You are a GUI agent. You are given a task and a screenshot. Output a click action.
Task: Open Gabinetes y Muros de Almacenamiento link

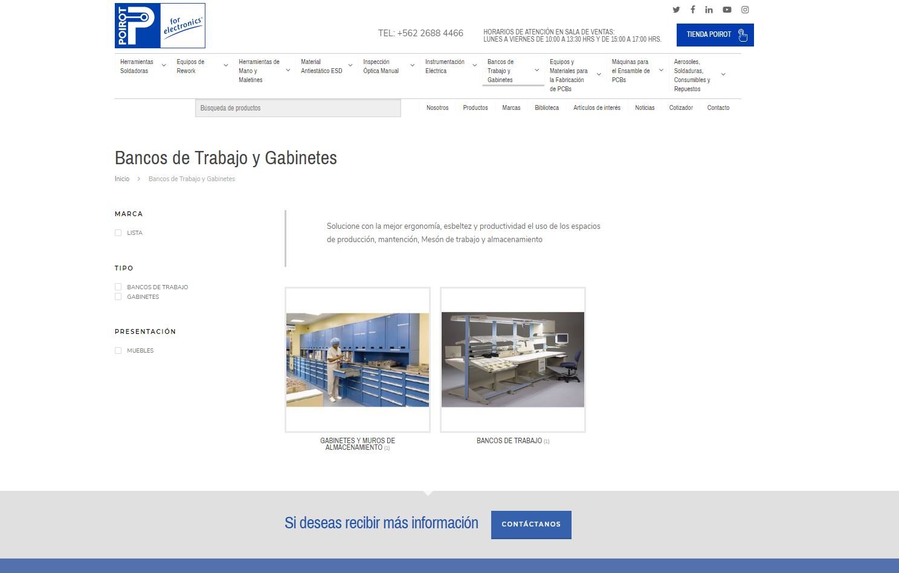358,444
